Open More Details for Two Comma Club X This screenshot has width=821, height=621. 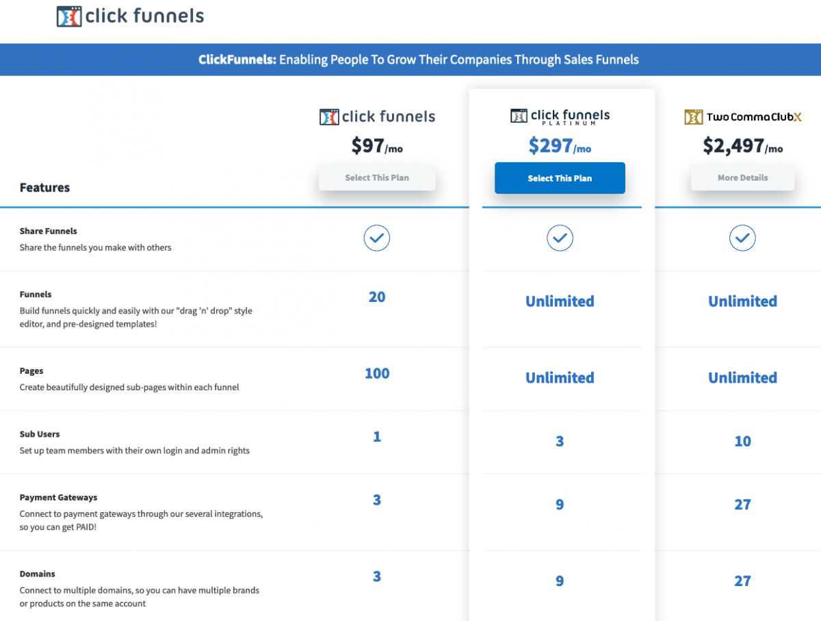coord(742,177)
